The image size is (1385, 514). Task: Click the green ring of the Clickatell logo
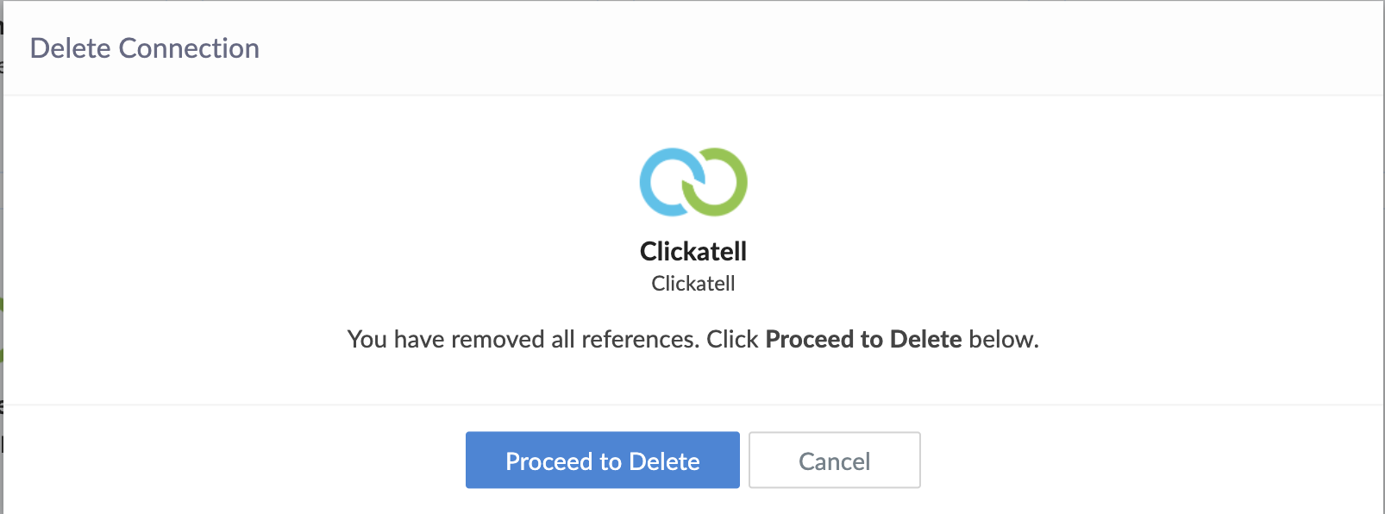pos(730,183)
